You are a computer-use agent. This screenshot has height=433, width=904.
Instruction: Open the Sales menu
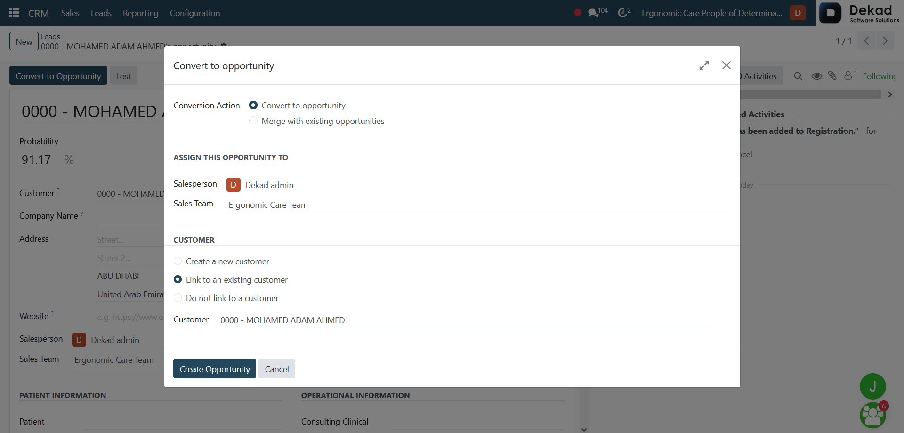[70, 13]
